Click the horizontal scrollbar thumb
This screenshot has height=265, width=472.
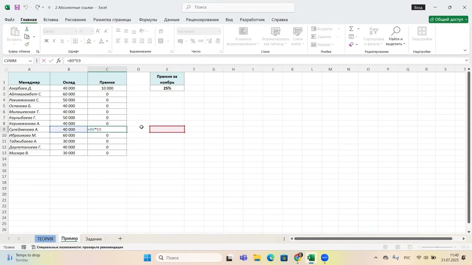point(373,239)
